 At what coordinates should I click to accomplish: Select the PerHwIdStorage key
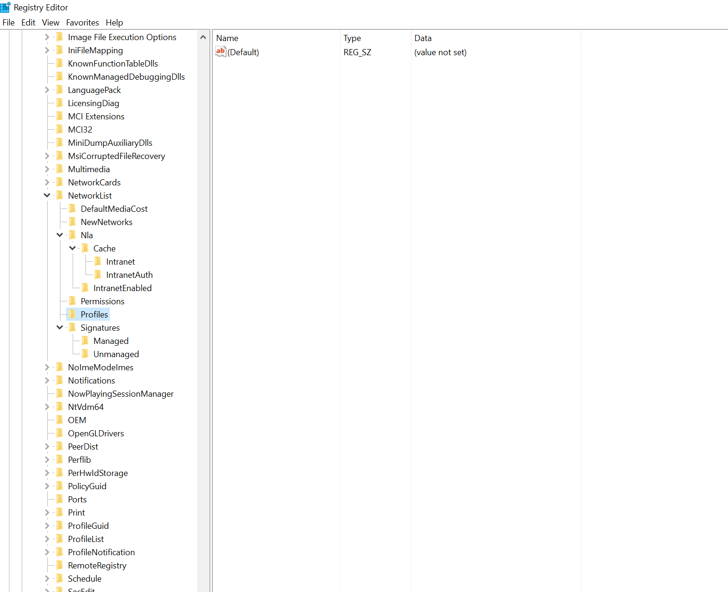pos(98,473)
